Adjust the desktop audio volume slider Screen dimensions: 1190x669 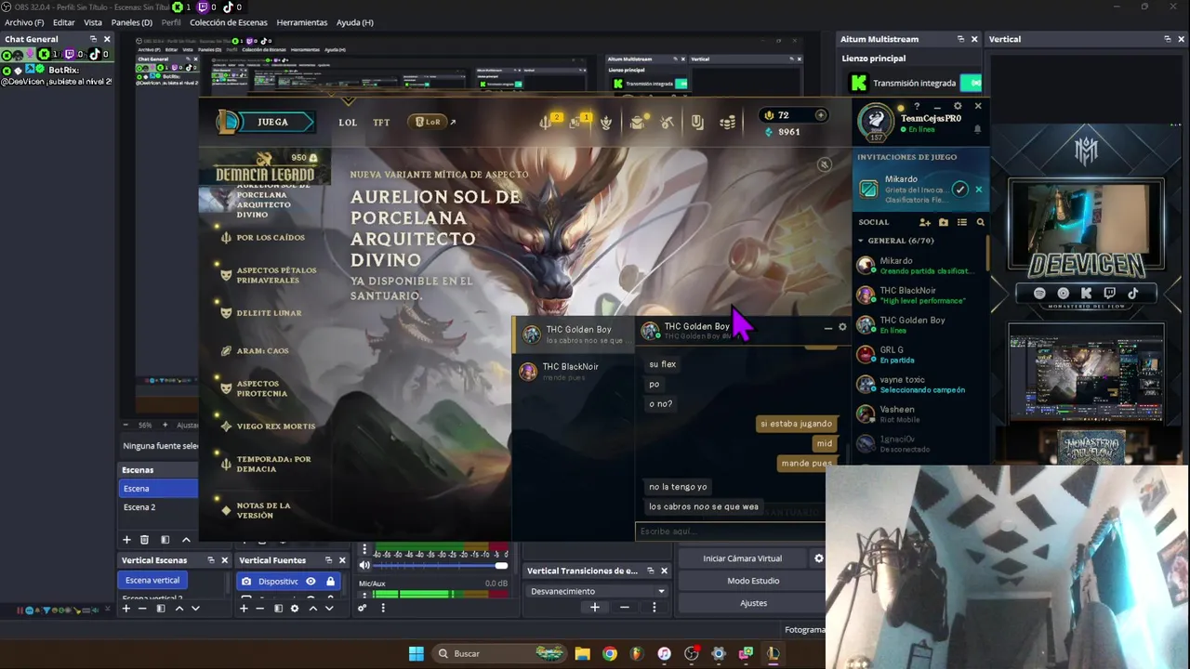[x=440, y=565]
